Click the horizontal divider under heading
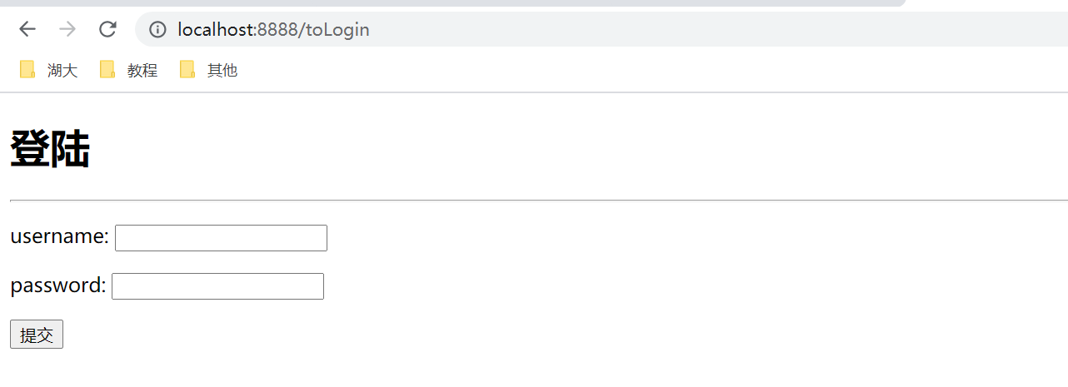The width and height of the screenshot is (1068, 387). pos(539,201)
